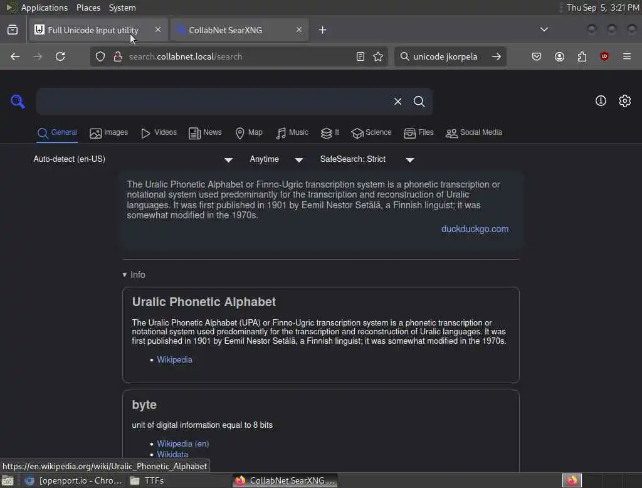Select the Videos search category
Image resolution: width=642 pixels, height=488 pixels.
tap(159, 133)
